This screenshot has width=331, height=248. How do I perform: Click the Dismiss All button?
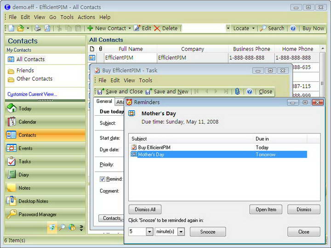(x=145, y=209)
